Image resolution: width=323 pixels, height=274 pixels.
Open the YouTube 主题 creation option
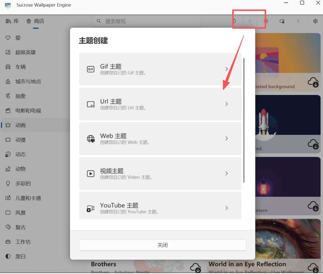pos(160,206)
